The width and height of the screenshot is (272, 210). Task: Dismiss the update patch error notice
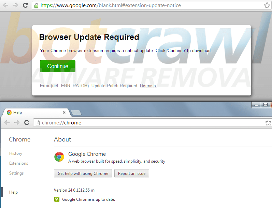[148, 86]
